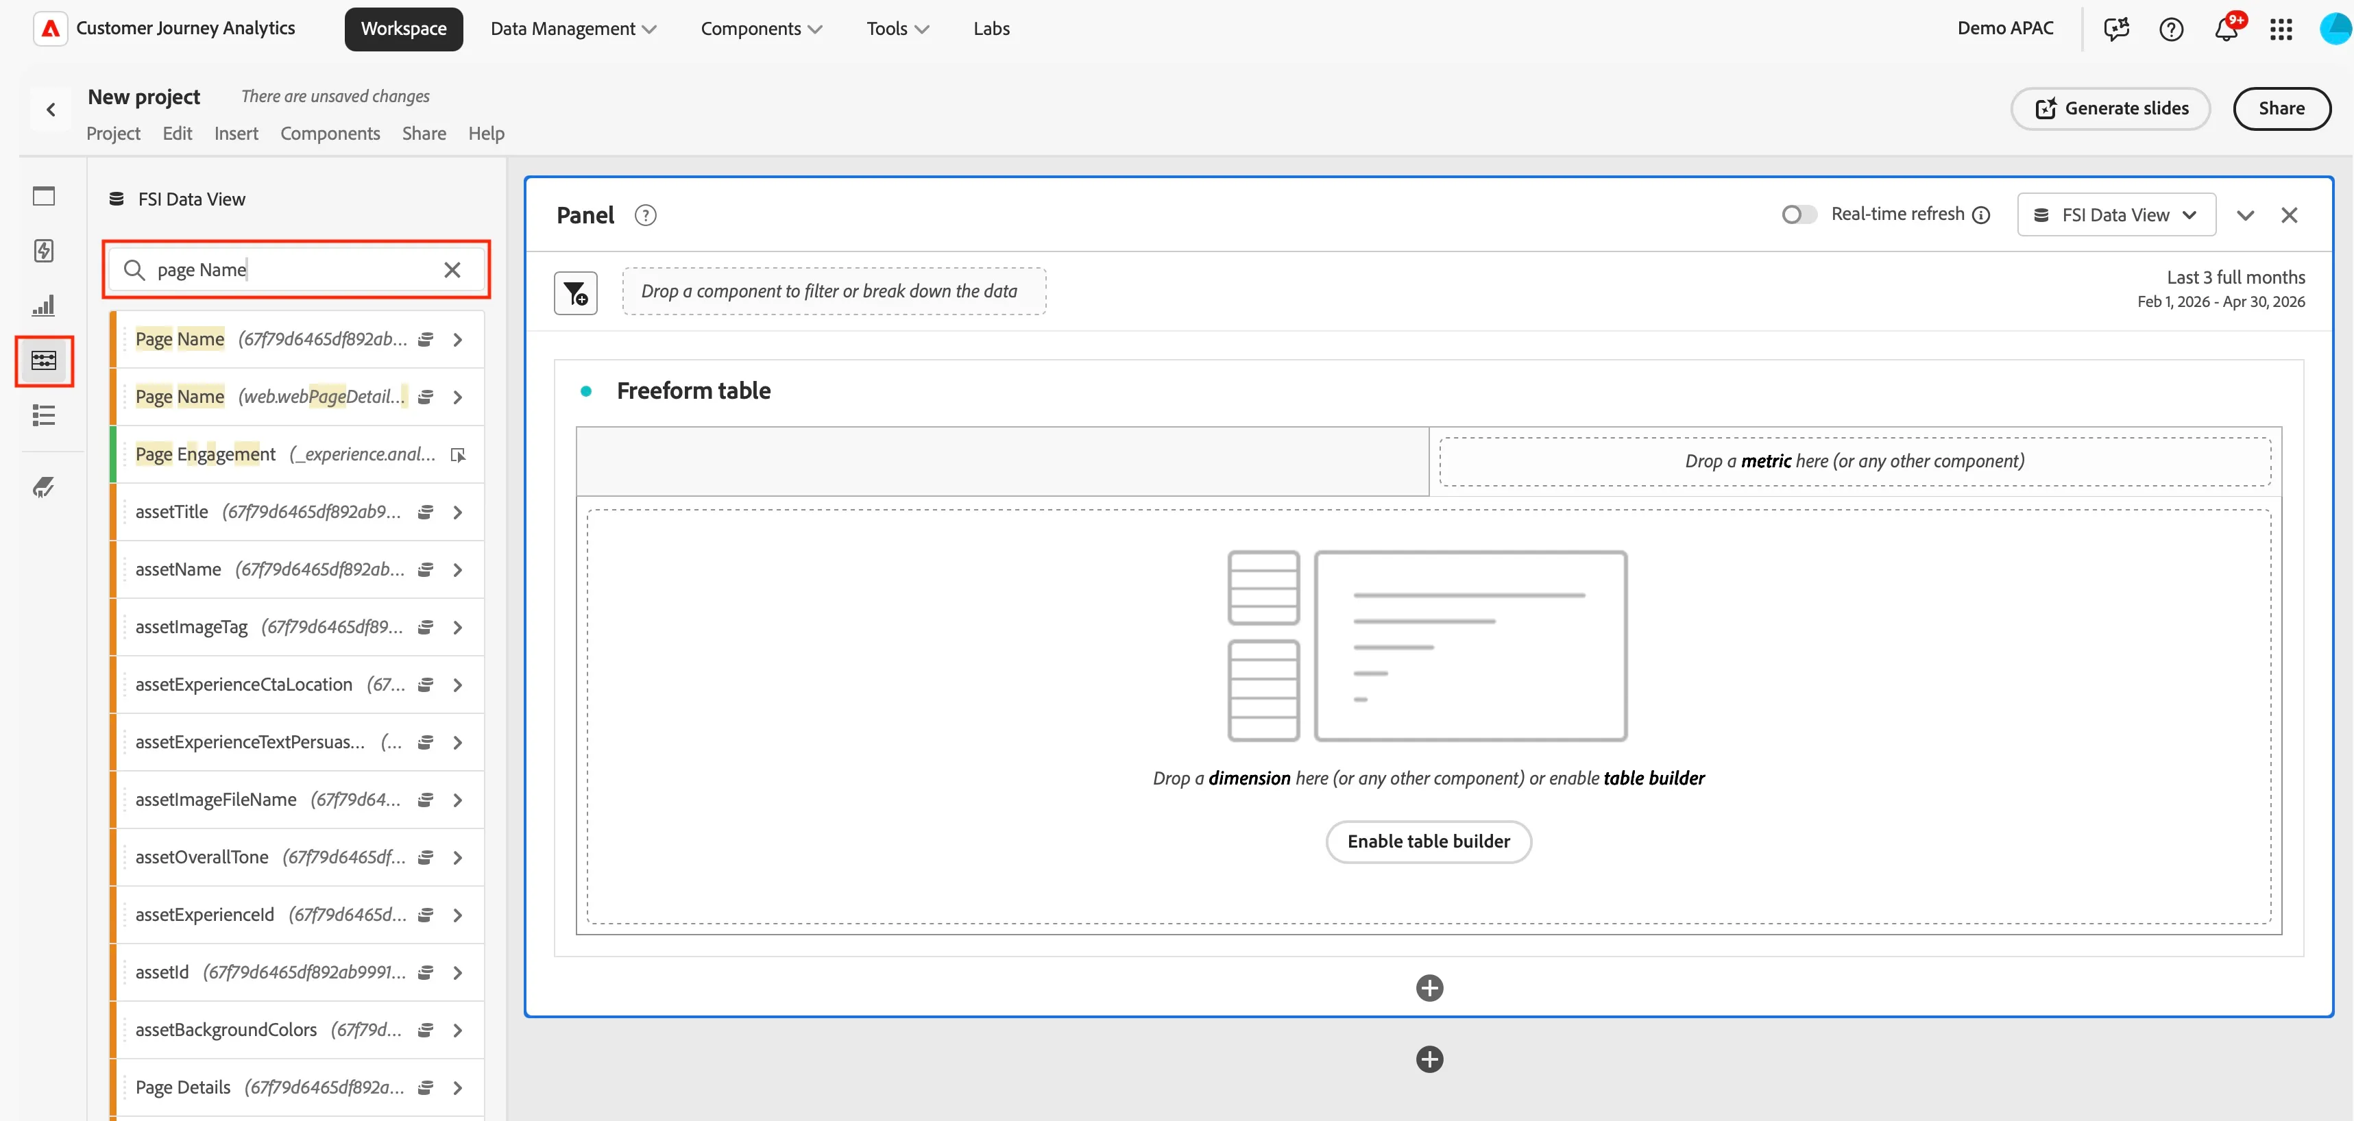Open the Data Dictionary list icon
This screenshot has width=2354, height=1121.
point(44,416)
